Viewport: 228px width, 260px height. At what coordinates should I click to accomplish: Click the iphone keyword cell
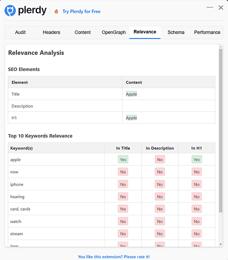[57, 184]
